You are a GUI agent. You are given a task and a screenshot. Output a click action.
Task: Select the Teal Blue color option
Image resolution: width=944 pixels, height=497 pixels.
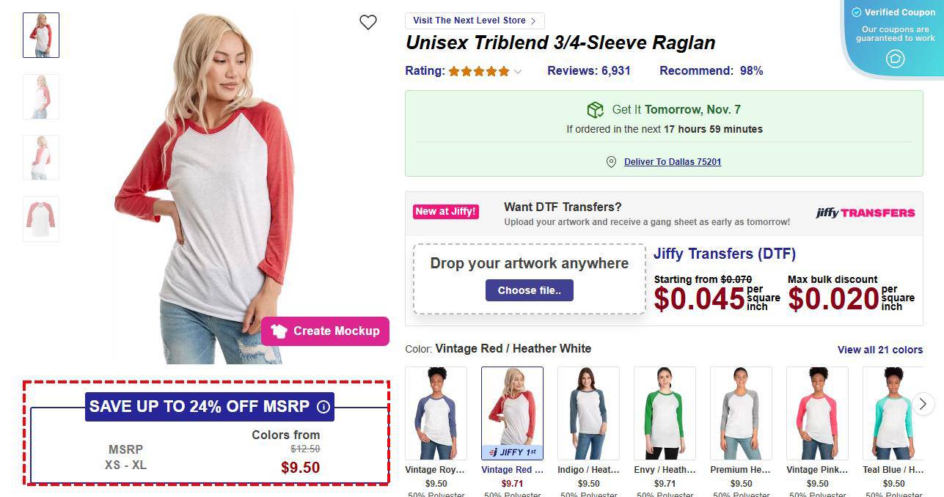893,413
